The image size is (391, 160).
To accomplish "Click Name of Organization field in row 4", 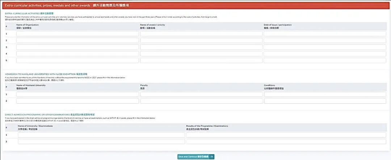I will (x=77, y=54).
